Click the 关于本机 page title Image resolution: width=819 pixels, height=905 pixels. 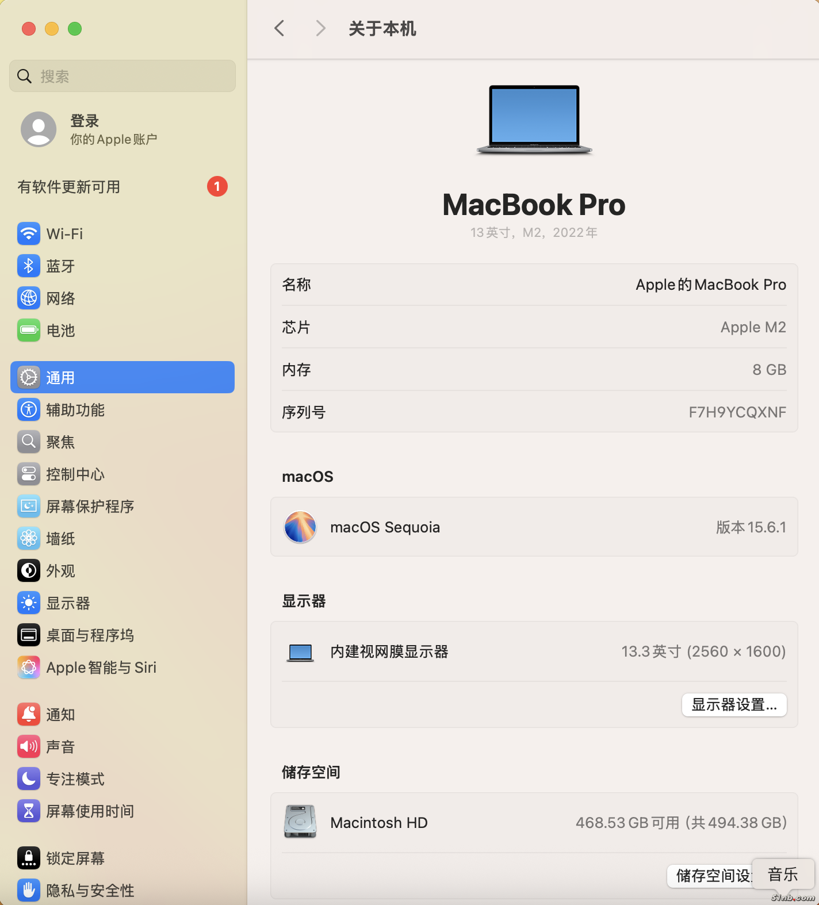coord(382,29)
